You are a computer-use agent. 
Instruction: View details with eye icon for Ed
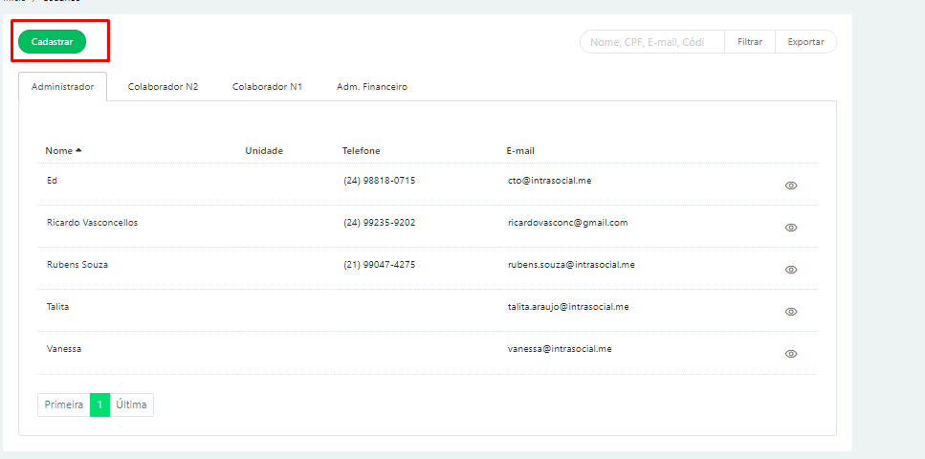pyautogui.click(x=791, y=186)
